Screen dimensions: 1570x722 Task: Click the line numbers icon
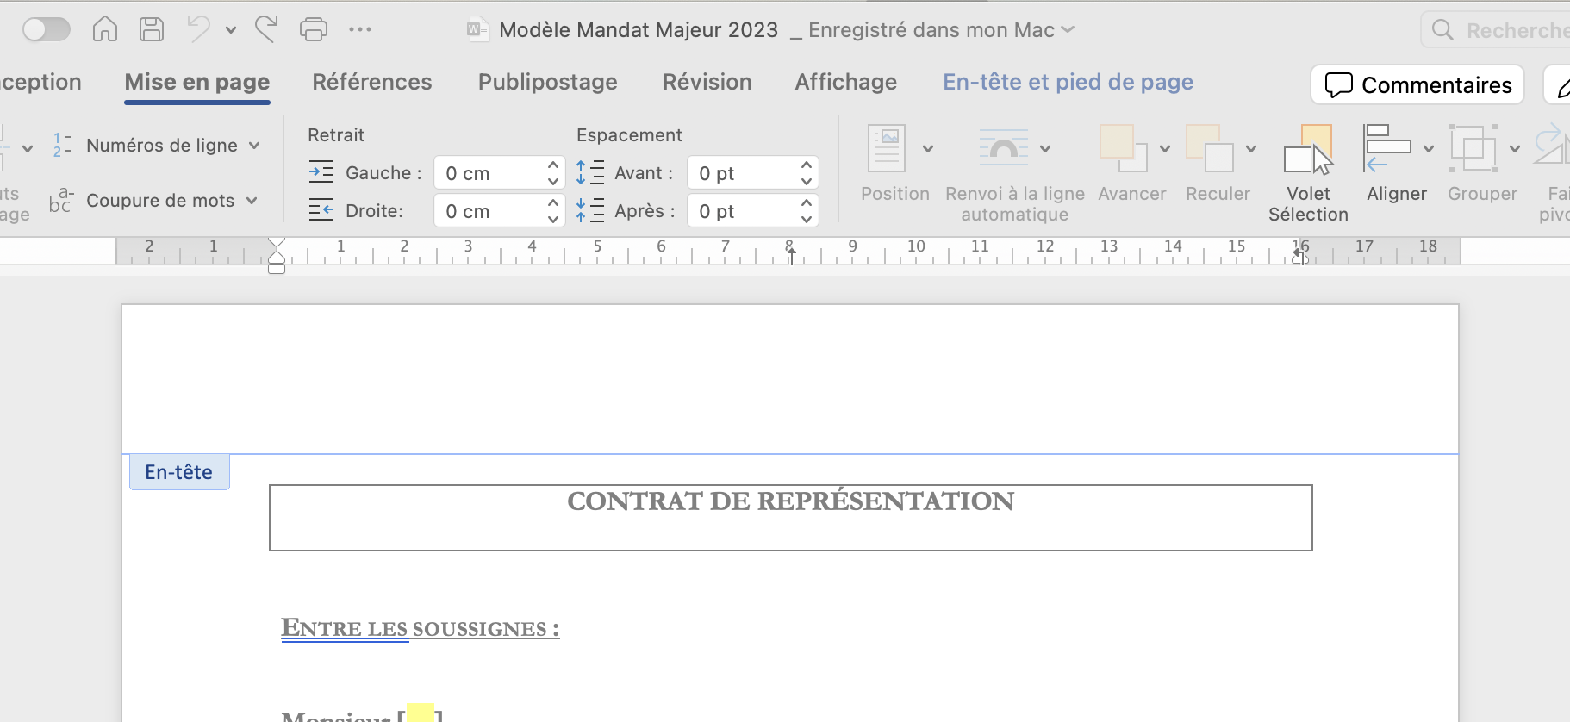pos(62,146)
